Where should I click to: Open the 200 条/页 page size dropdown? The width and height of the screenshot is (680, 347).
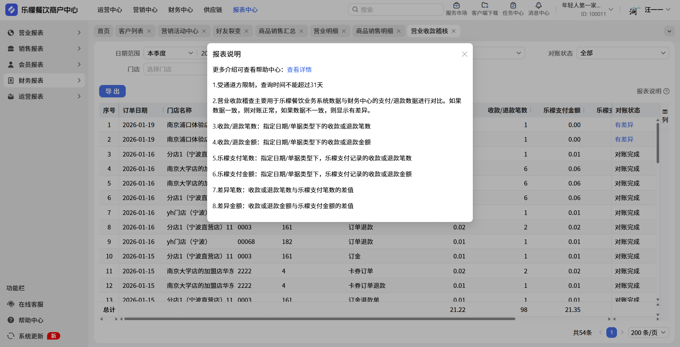(x=649, y=333)
